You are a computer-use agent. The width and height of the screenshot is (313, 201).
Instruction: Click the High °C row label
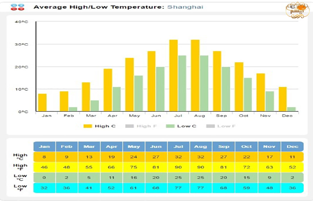20,157
